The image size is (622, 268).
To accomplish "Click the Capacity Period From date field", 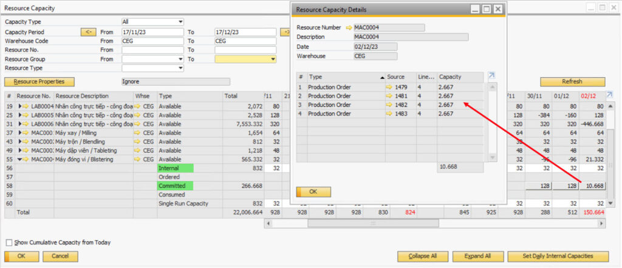I will pyautogui.click(x=152, y=32).
